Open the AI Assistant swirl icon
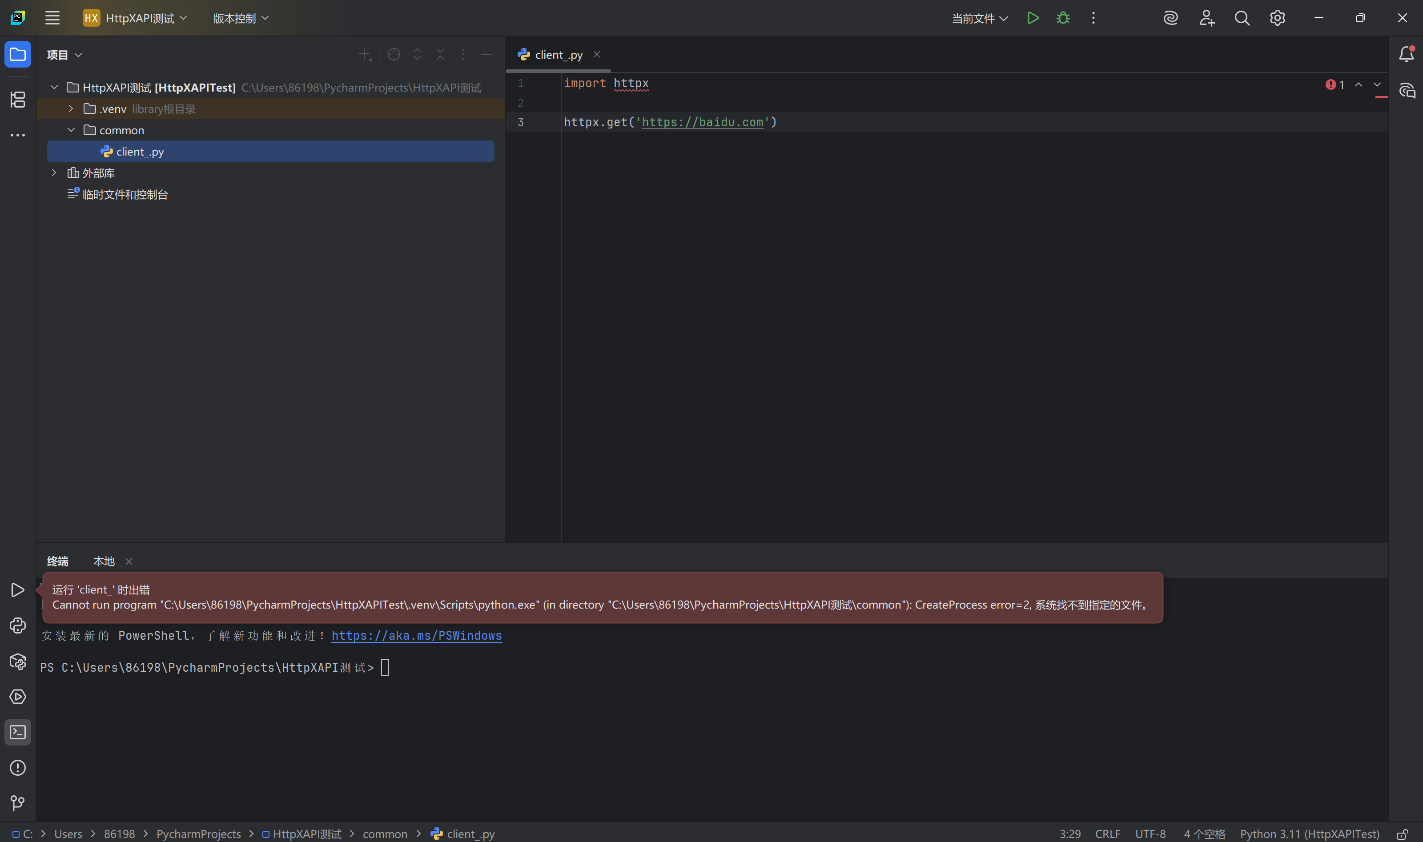Screen dimensions: 1423x842 click(1170, 18)
